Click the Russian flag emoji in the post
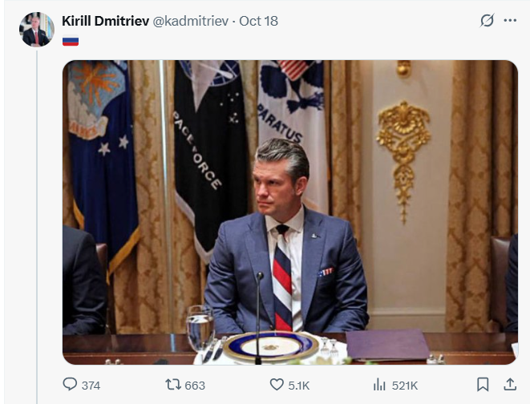The image size is (530, 404). point(71,40)
